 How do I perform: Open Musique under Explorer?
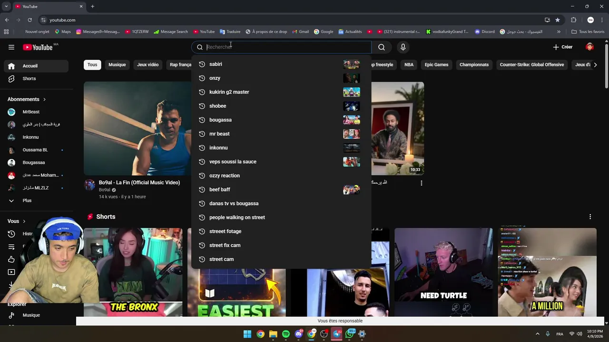[x=36, y=315]
